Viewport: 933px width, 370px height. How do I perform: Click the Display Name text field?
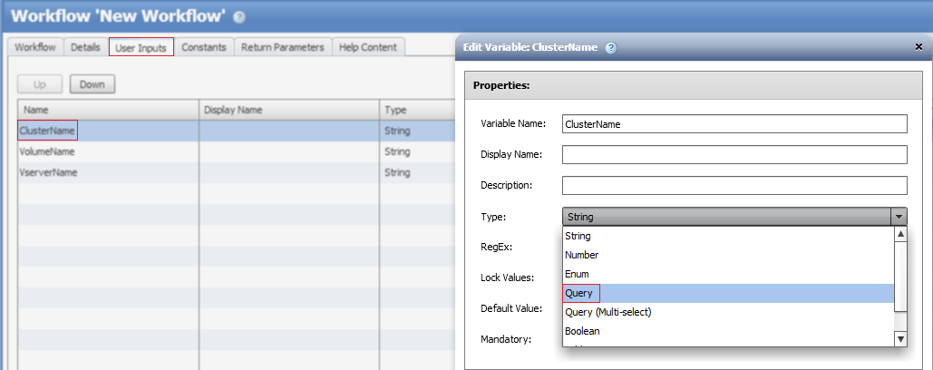click(x=734, y=155)
